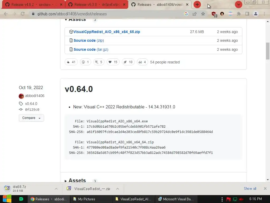Show hidden tray icons
270x203 pixels.
tap(222, 199)
